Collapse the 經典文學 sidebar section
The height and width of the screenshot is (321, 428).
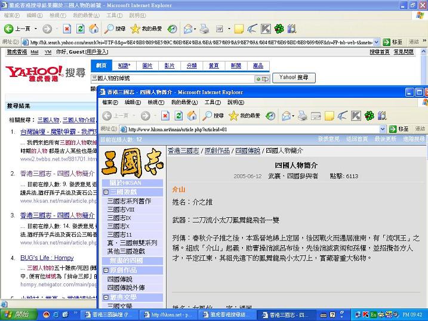[106, 297]
